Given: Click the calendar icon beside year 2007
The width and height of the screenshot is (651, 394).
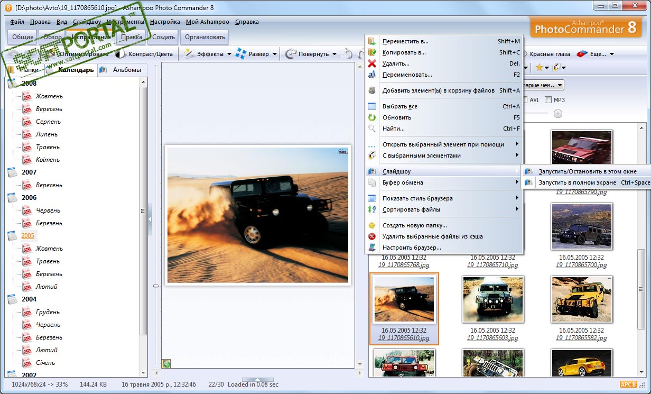Looking at the screenshot, I should point(13,172).
